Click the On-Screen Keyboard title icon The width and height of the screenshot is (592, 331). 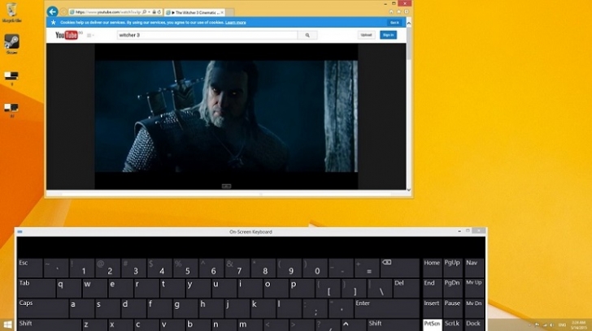(20, 231)
